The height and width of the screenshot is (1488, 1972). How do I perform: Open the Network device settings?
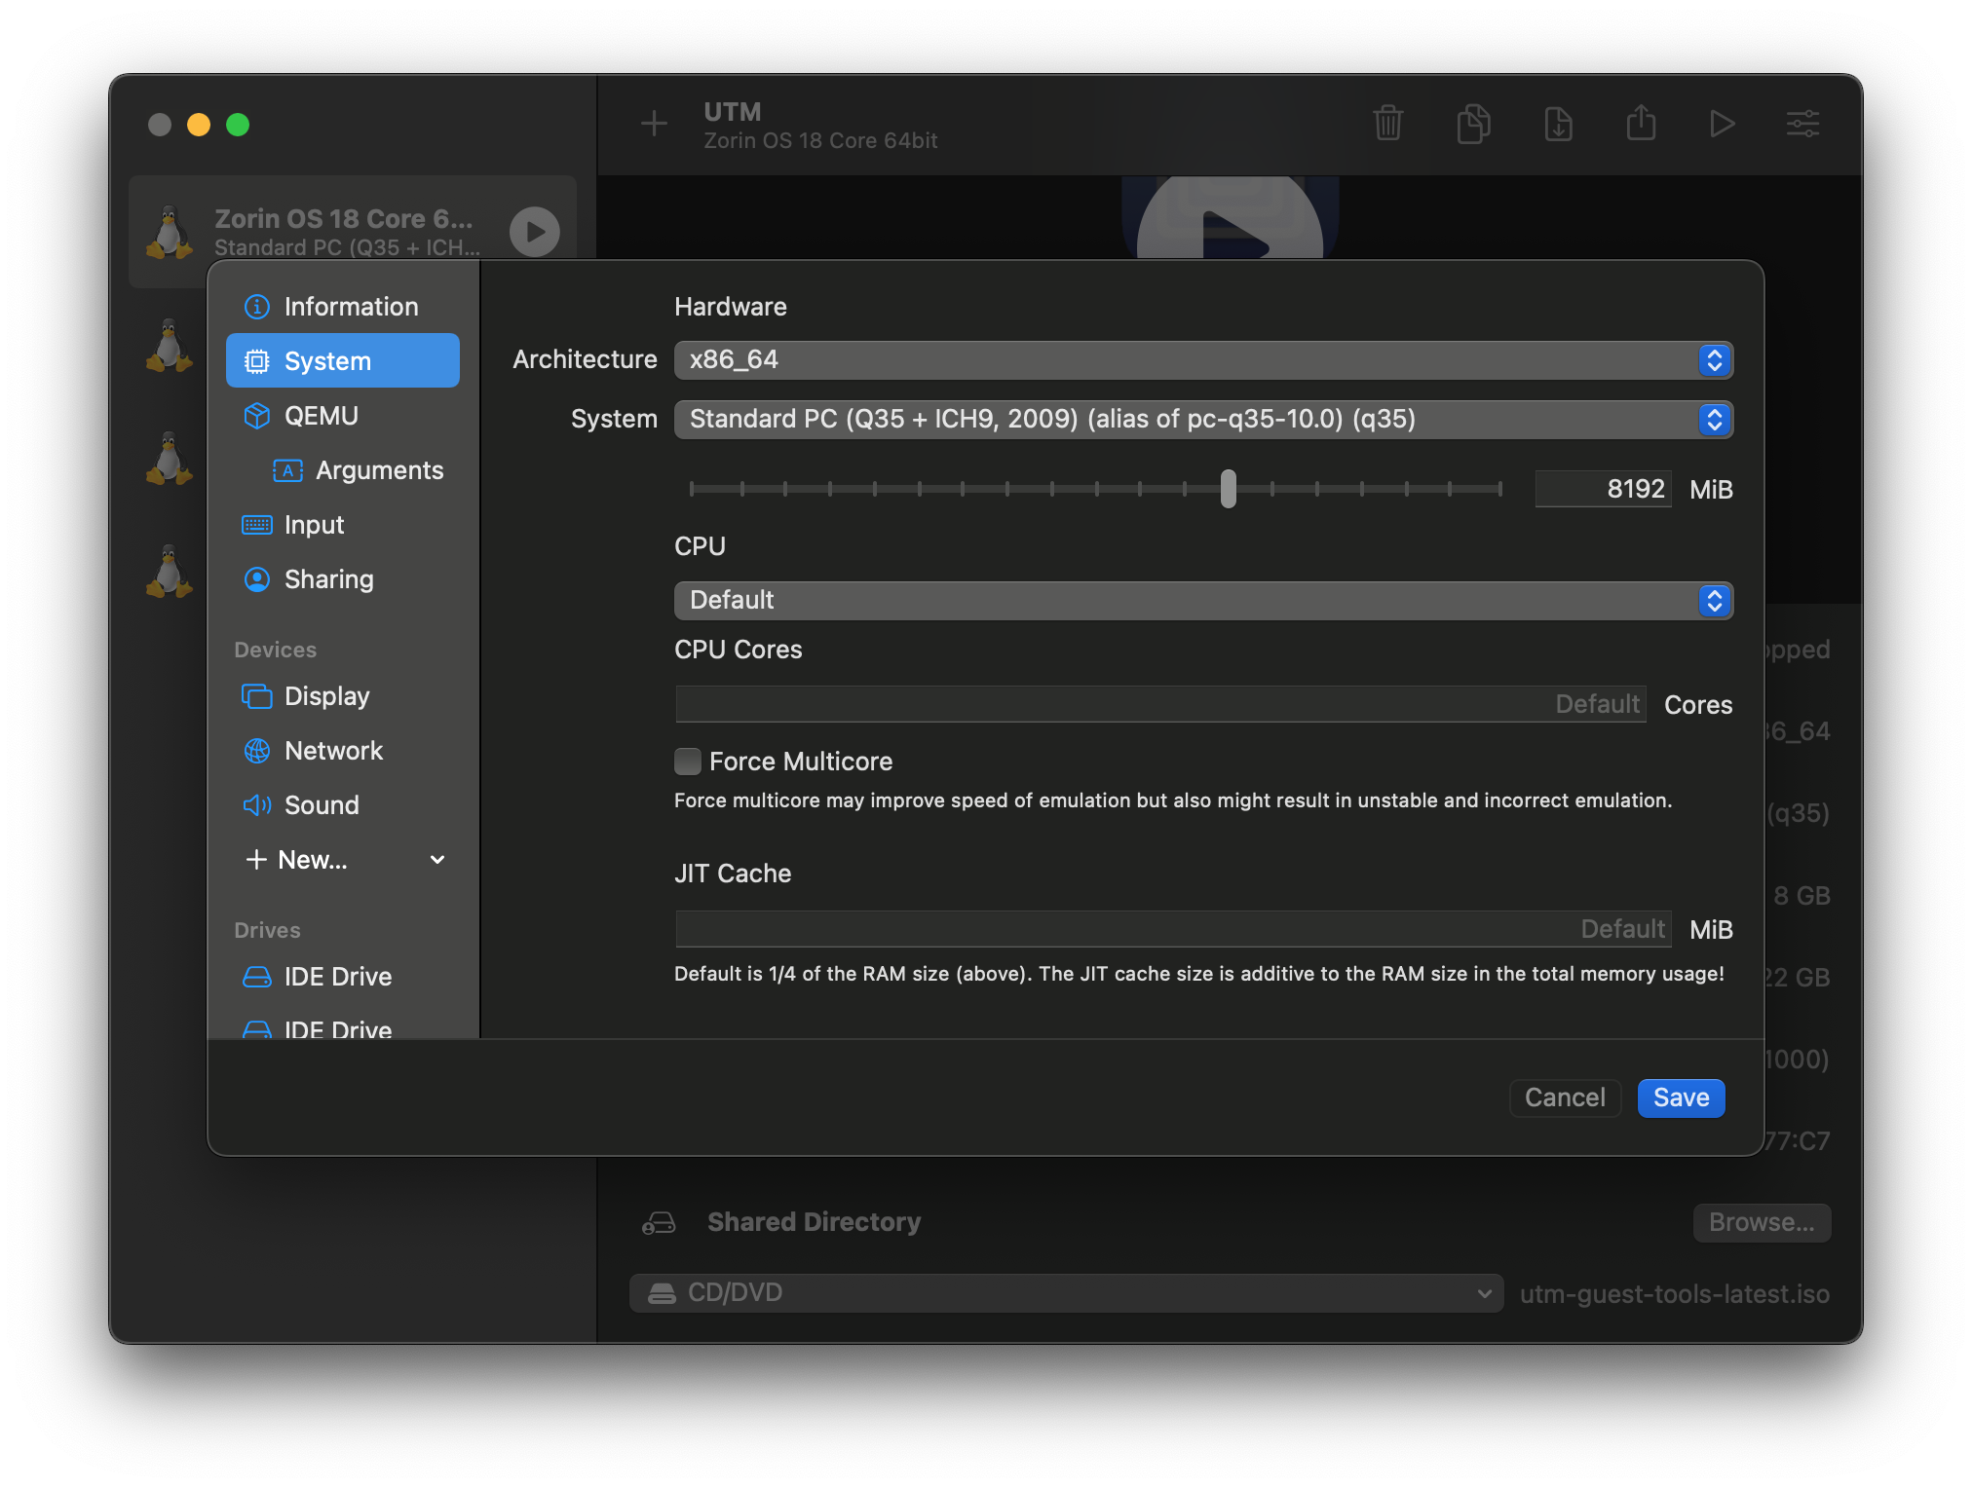(x=333, y=751)
